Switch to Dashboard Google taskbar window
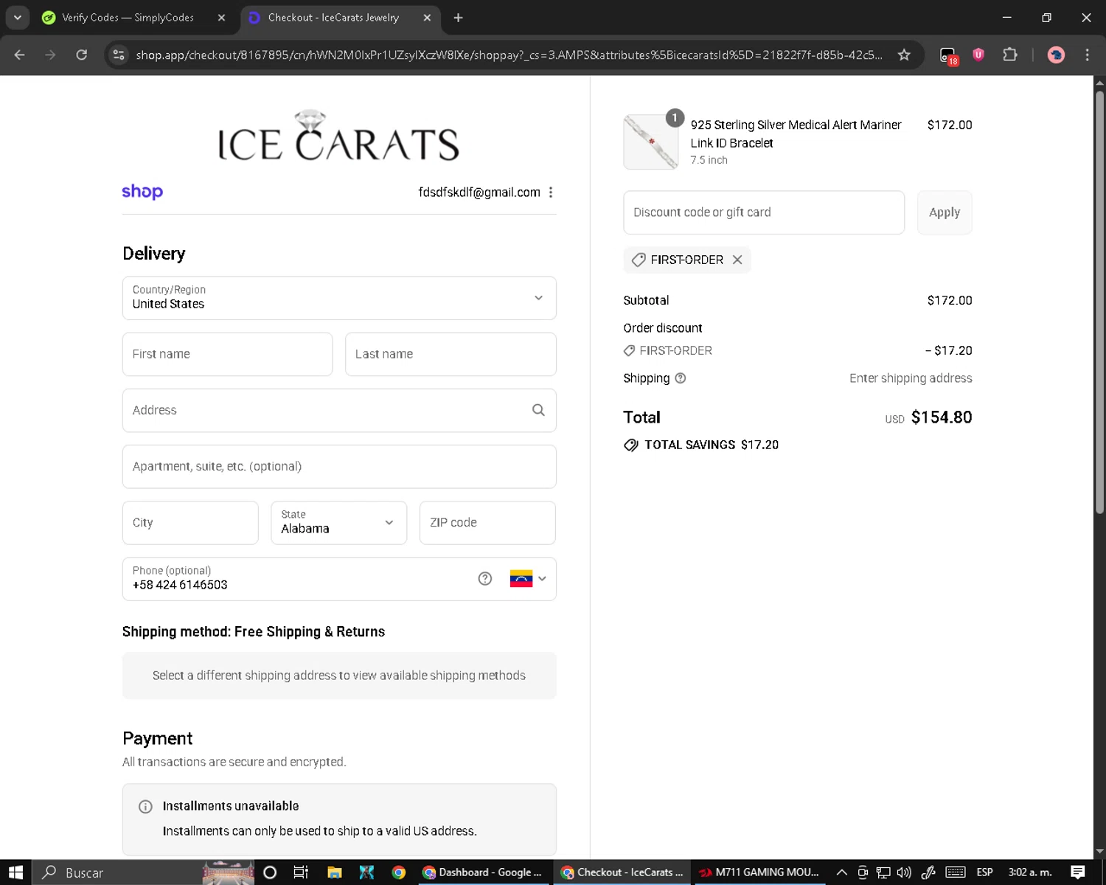Viewport: 1106px width, 885px height. pos(482,872)
